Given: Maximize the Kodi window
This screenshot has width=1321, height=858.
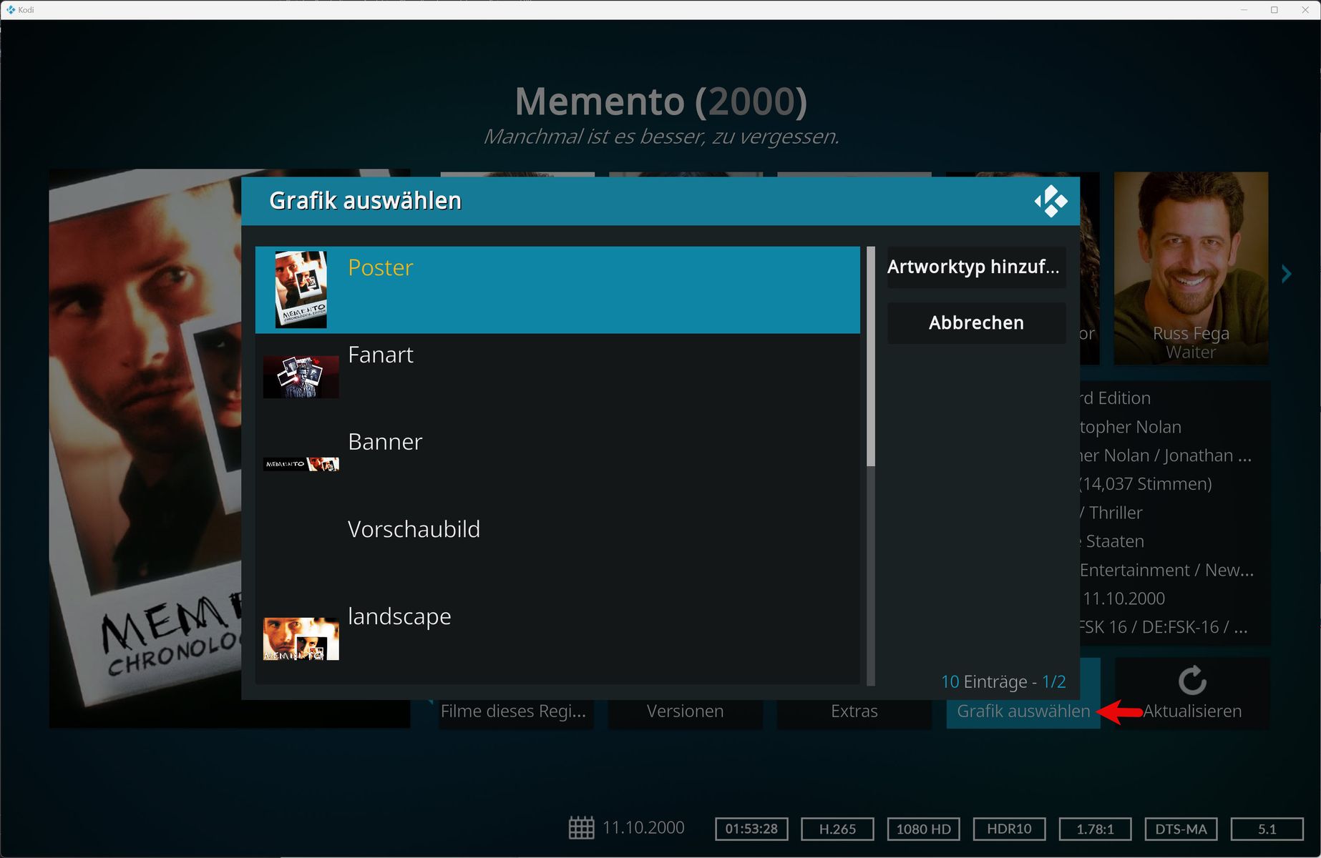Looking at the screenshot, I should tap(1274, 9).
